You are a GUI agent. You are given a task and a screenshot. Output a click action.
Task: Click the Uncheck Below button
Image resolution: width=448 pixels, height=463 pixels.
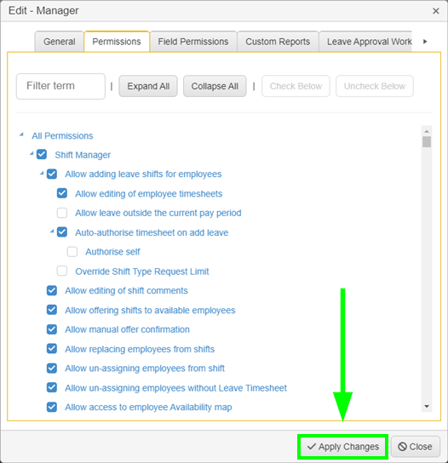pos(375,86)
